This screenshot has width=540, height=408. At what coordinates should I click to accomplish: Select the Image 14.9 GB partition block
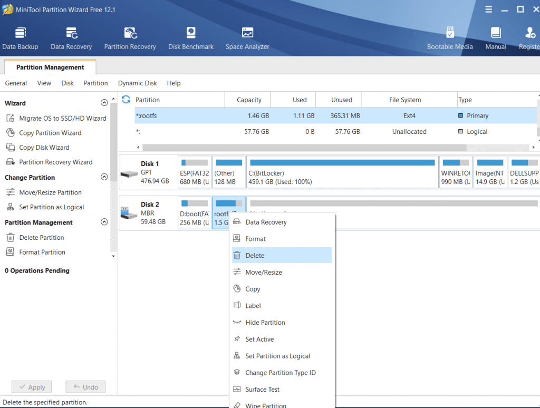pyautogui.click(x=490, y=172)
